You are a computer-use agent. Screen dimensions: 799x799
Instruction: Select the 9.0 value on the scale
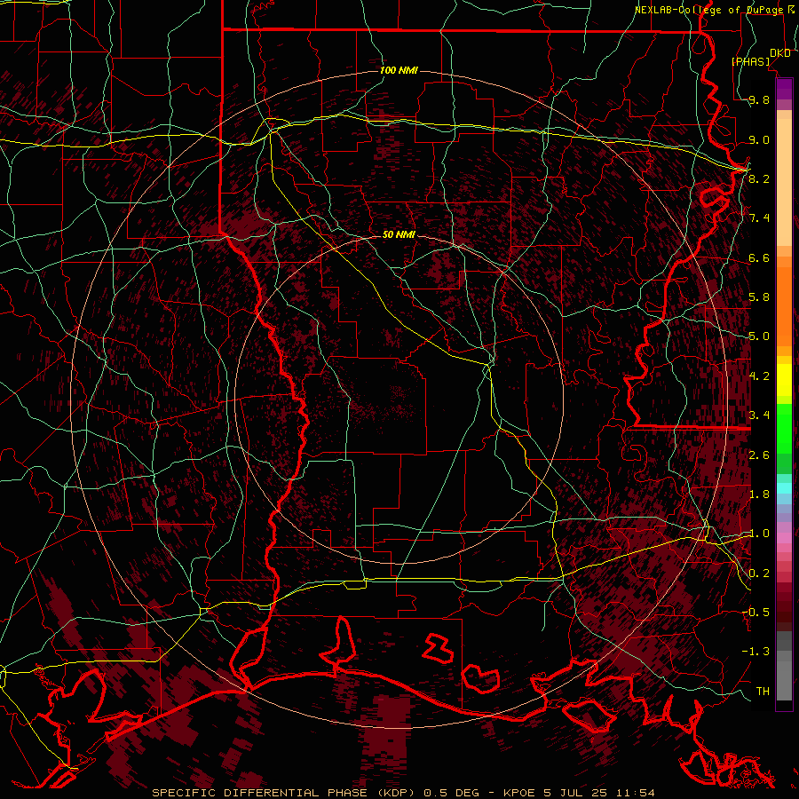[x=759, y=139]
